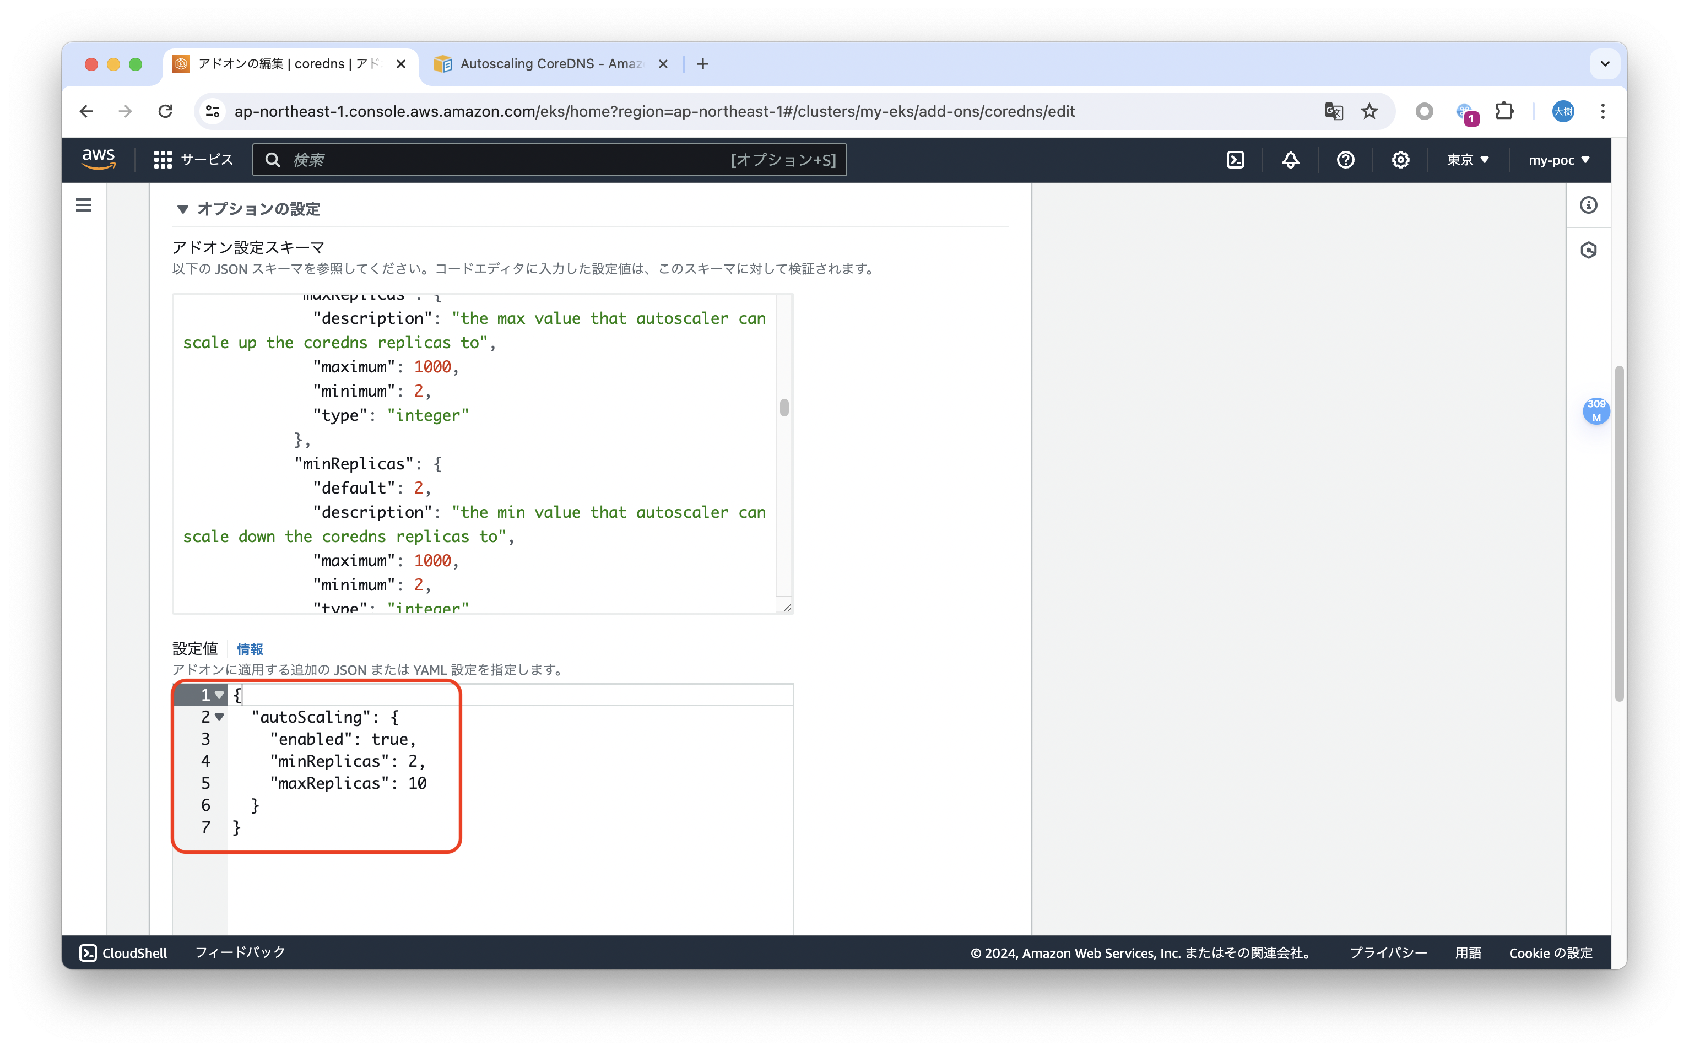The height and width of the screenshot is (1051, 1689).
Task: Open the browser extensions puzzle icon
Action: (1505, 111)
